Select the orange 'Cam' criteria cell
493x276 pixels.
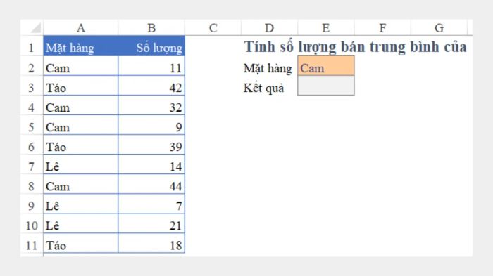325,66
